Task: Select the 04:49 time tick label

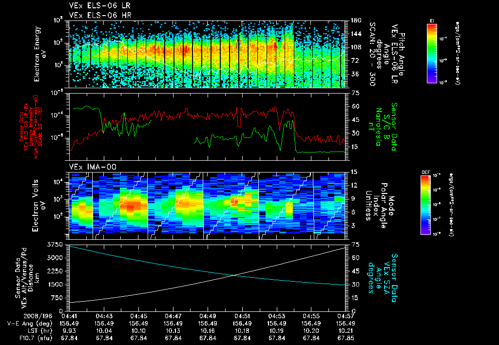Action: tap(208, 316)
